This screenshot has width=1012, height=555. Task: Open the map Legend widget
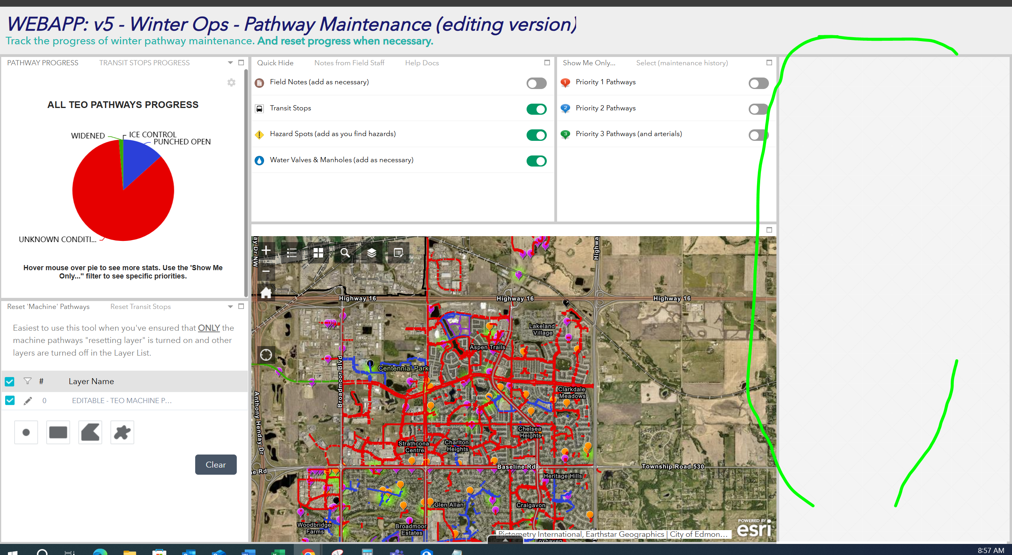292,253
